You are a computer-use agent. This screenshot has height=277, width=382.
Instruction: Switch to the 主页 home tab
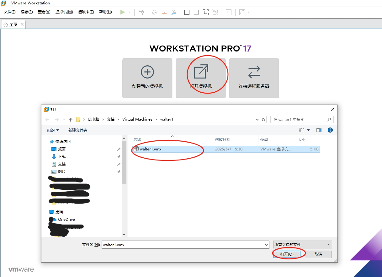coord(13,24)
